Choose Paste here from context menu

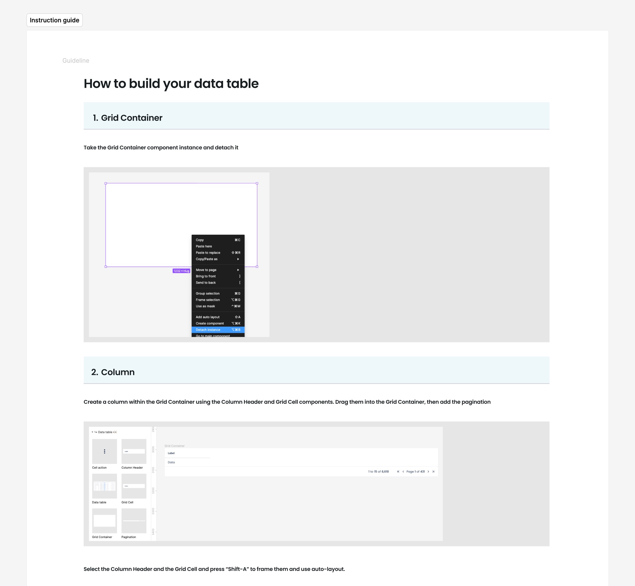pos(218,246)
